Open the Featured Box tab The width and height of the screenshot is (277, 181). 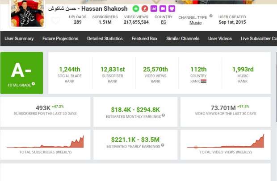tap(144, 39)
